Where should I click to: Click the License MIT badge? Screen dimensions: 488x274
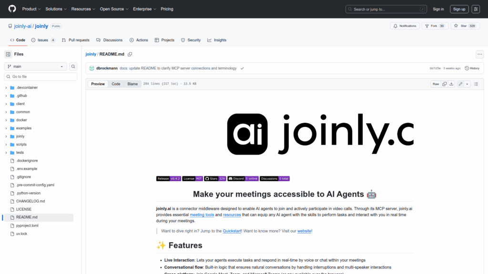coord(193,179)
